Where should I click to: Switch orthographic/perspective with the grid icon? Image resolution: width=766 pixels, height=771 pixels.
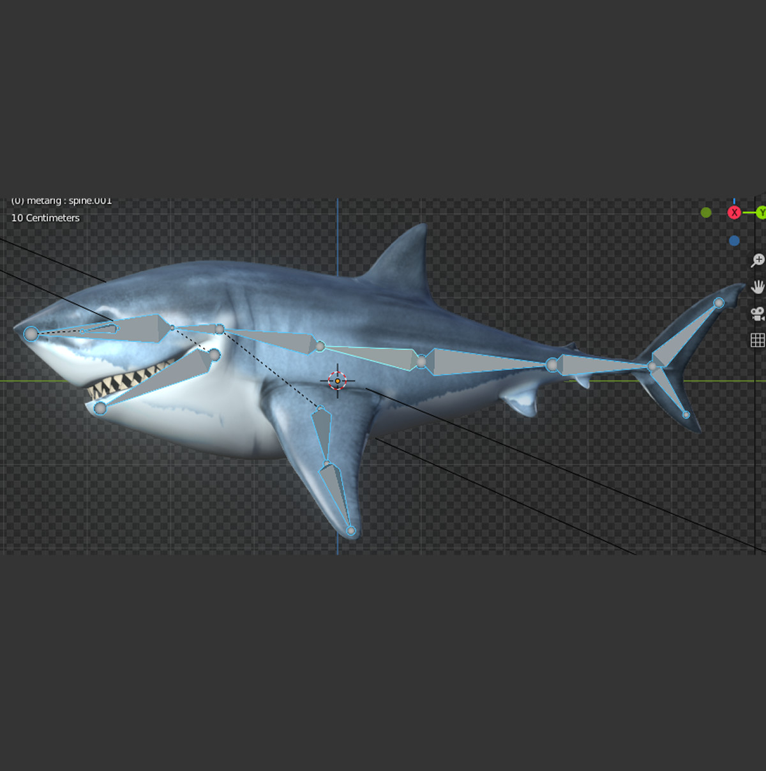(758, 340)
